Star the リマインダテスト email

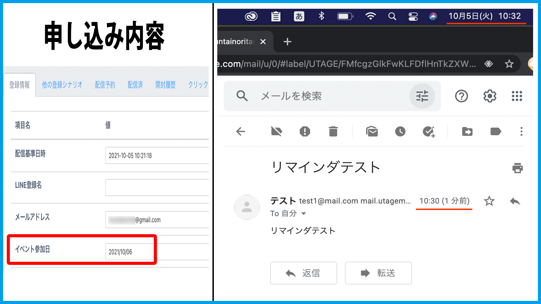pos(489,201)
